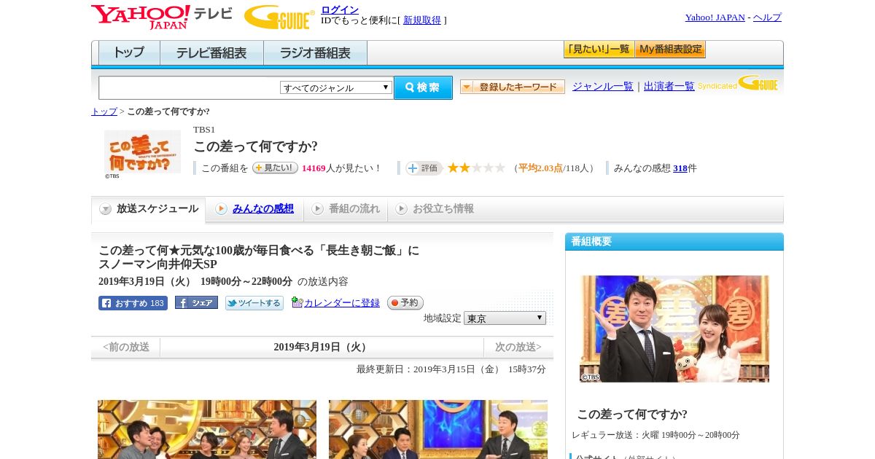Image resolution: width=875 pixels, height=459 pixels.
Task: Open the Yahoo! JAPAN link at top right
Action: 715,17
